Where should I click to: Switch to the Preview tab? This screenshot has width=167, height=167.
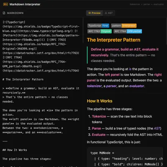click(94, 13)
